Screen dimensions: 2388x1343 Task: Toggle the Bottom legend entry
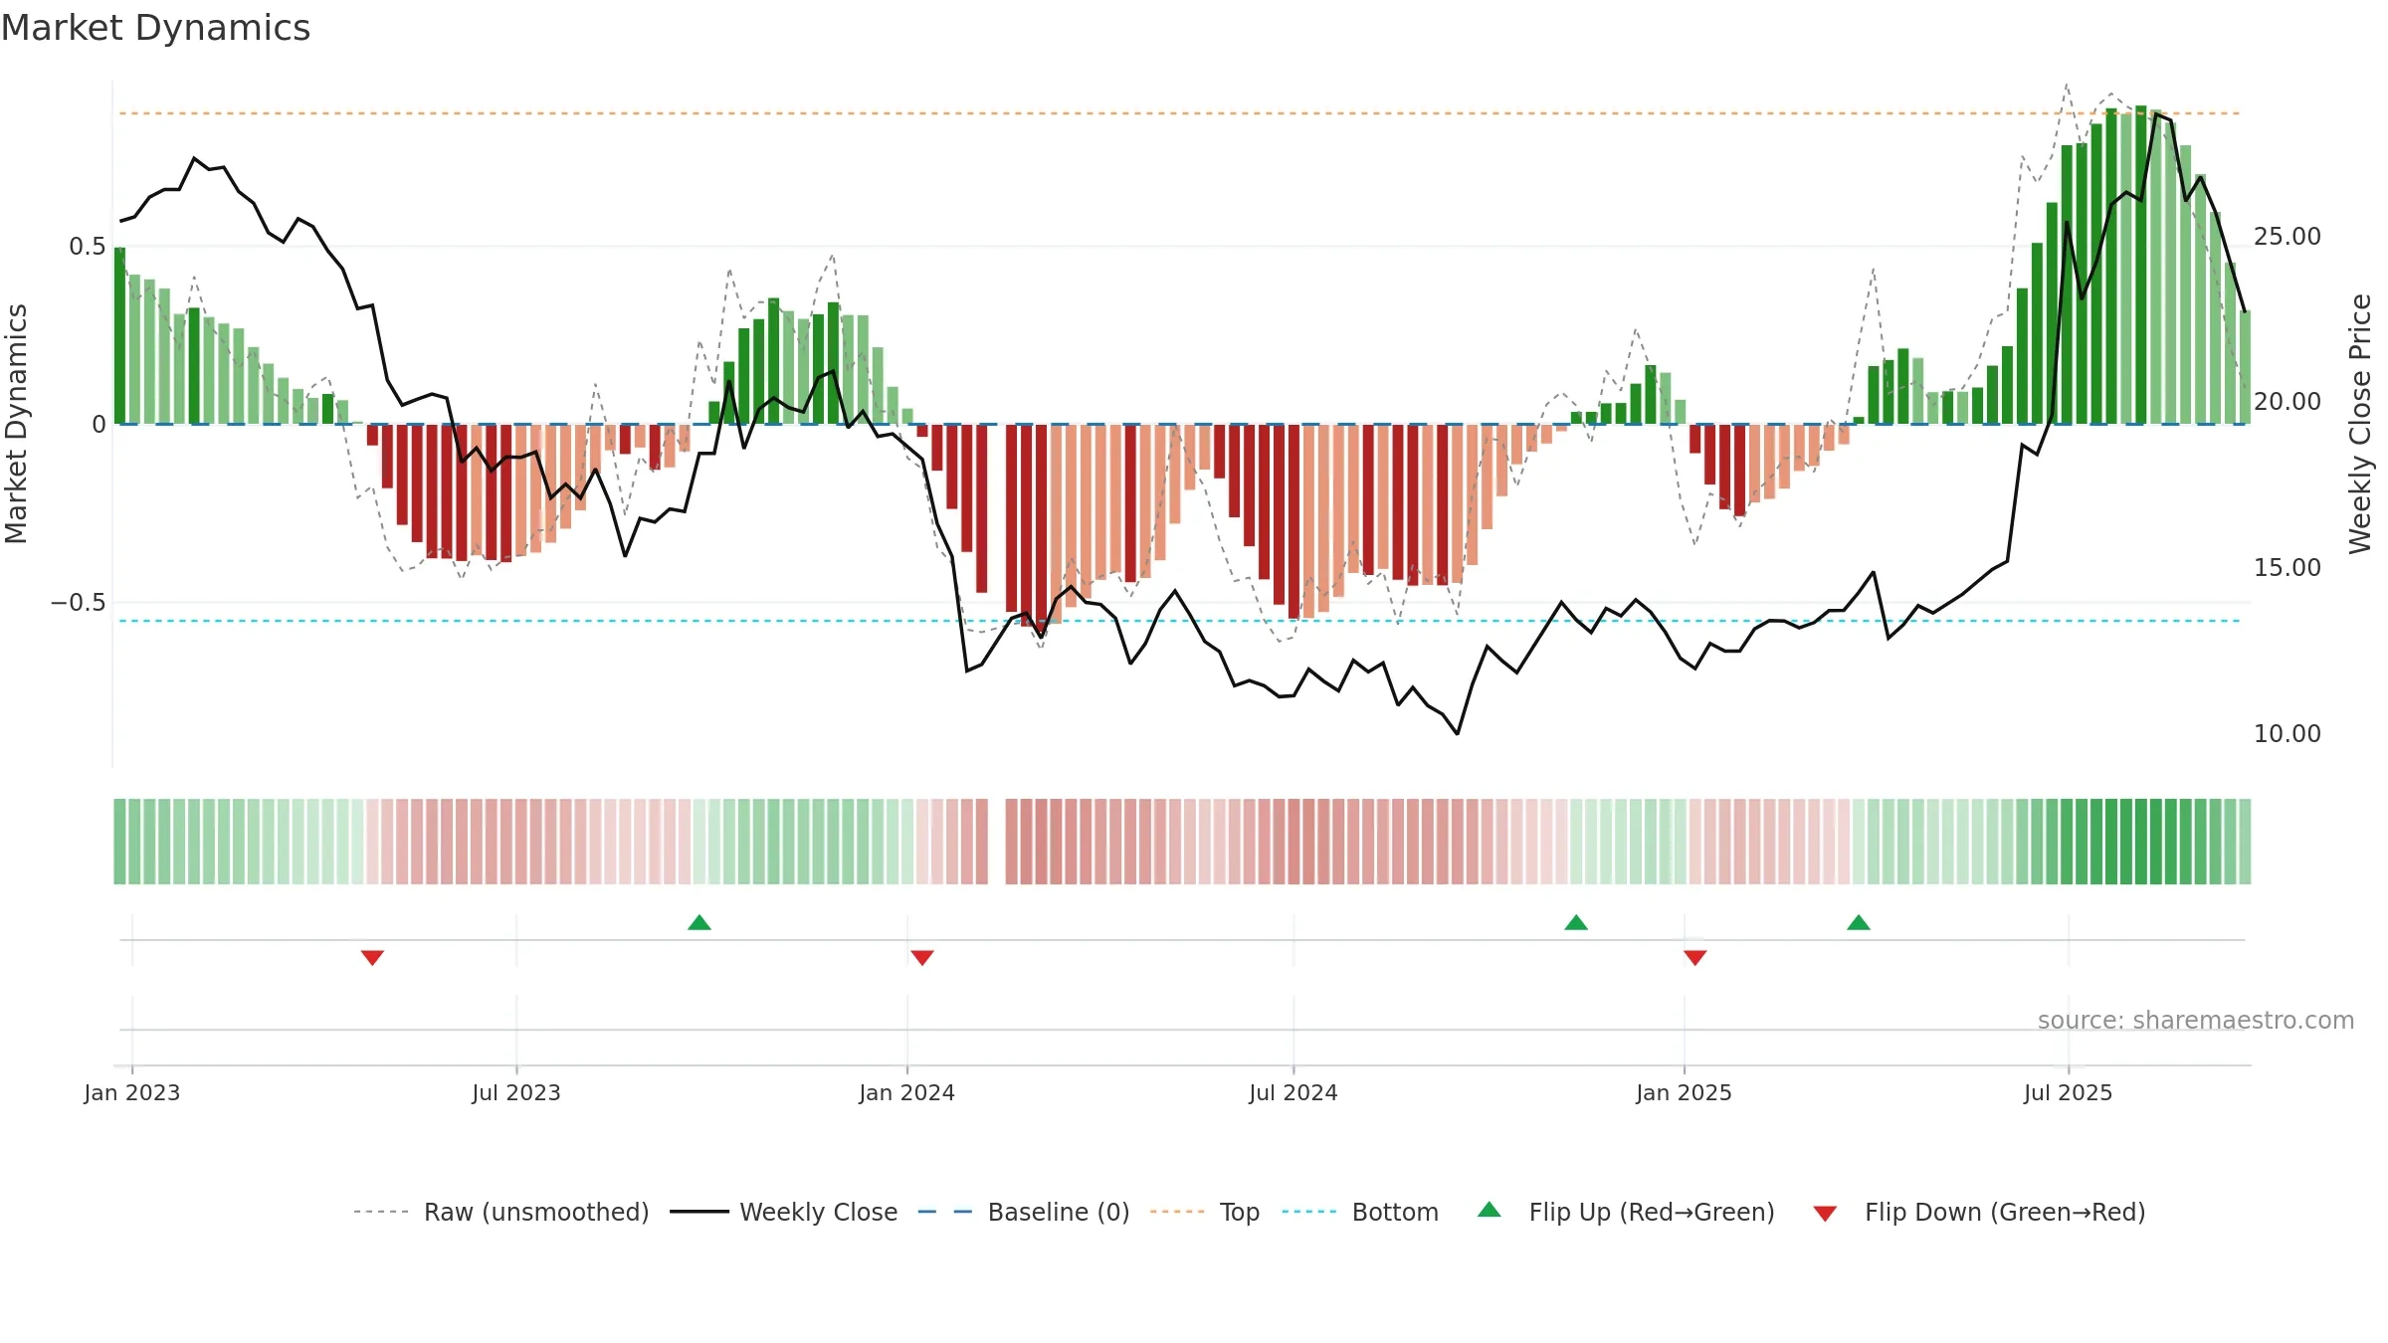pyautogui.click(x=1360, y=1212)
